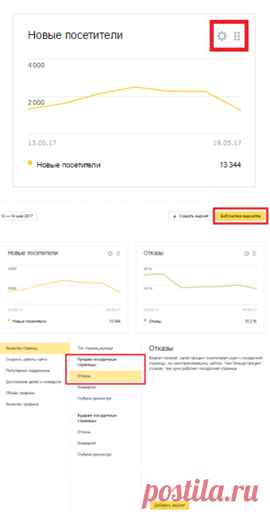This screenshot has width=270, height=515.
Task: Click the green Отказы legend dot
Action: [145, 320]
